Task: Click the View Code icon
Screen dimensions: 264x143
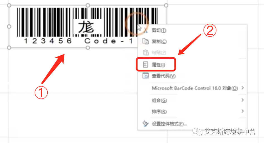Action: (x=146, y=76)
